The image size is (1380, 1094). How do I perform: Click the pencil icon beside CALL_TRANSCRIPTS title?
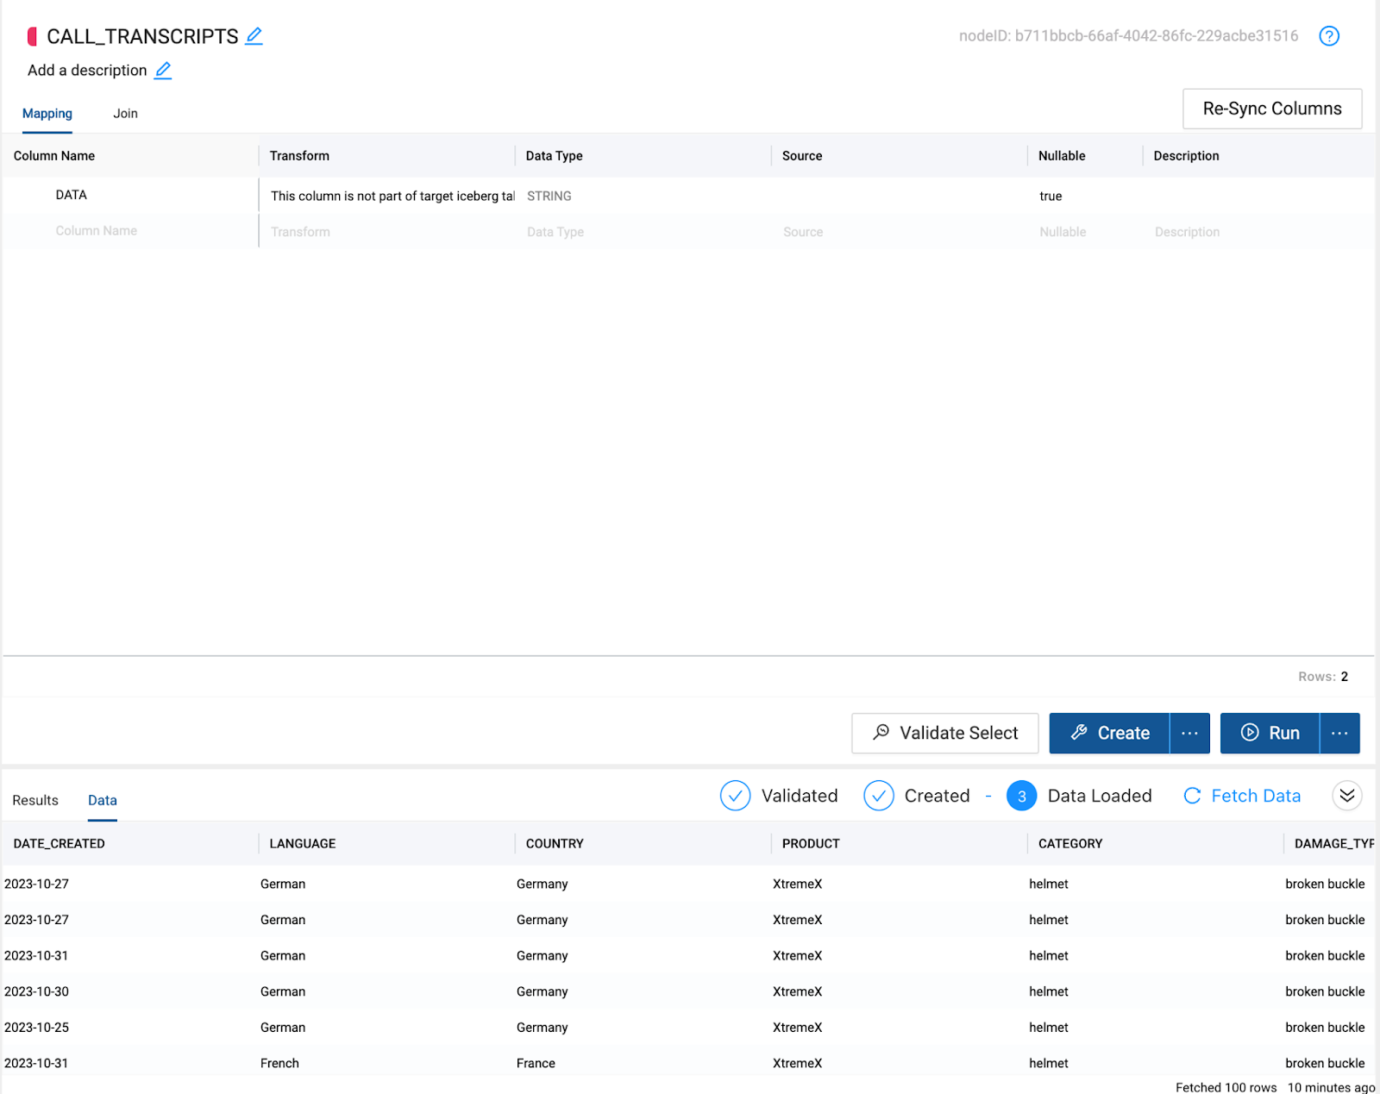[x=254, y=36]
